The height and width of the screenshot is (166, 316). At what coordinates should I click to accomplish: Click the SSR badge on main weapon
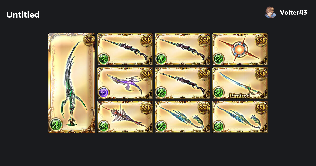click(x=89, y=40)
